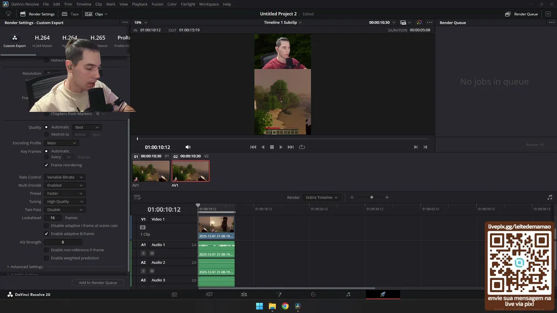Go to first frame in viewer

click(x=253, y=147)
